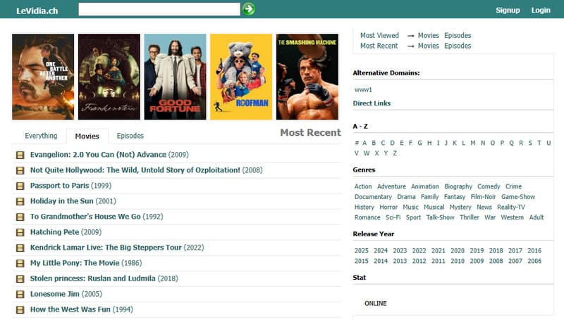Click the green search arrow button
564x320 pixels.
[248, 9]
